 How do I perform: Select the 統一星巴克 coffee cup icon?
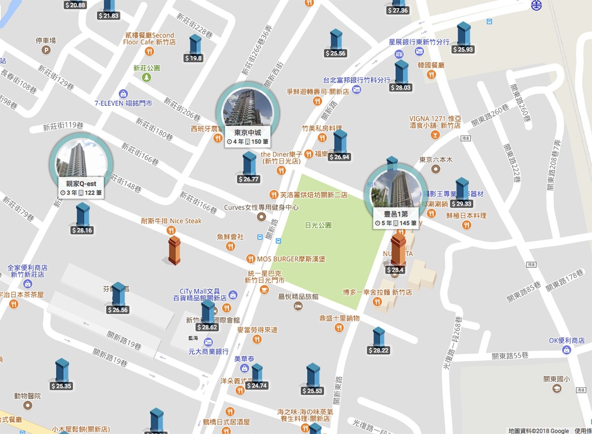pos(264,290)
